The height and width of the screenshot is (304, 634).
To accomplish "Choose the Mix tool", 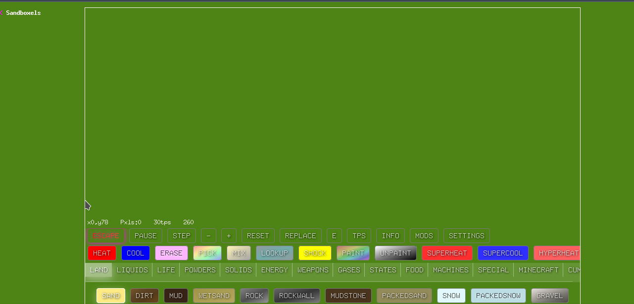I will pyautogui.click(x=239, y=253).
